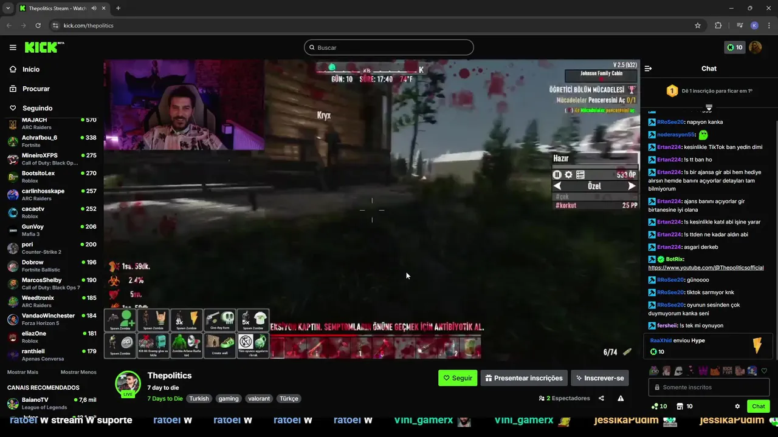The width and height of the screenshot is (778, 437).
Task: Open the Kicks balance showing 10
Action: (735, 47)
